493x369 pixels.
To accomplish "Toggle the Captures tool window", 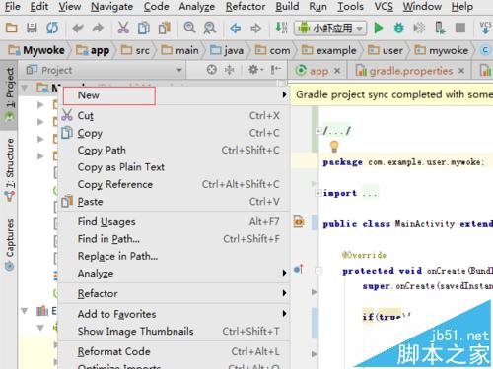I will pyautogui.click(x=10, y=245).
